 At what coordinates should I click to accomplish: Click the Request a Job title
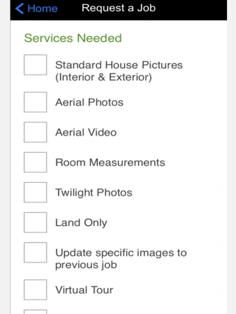[x=119, y=8]
